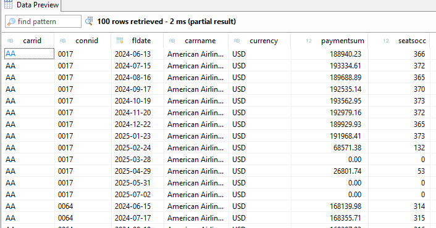Click the text type icon of carrid column
This screenshot has width=436, height=228.
click(10, 41)
